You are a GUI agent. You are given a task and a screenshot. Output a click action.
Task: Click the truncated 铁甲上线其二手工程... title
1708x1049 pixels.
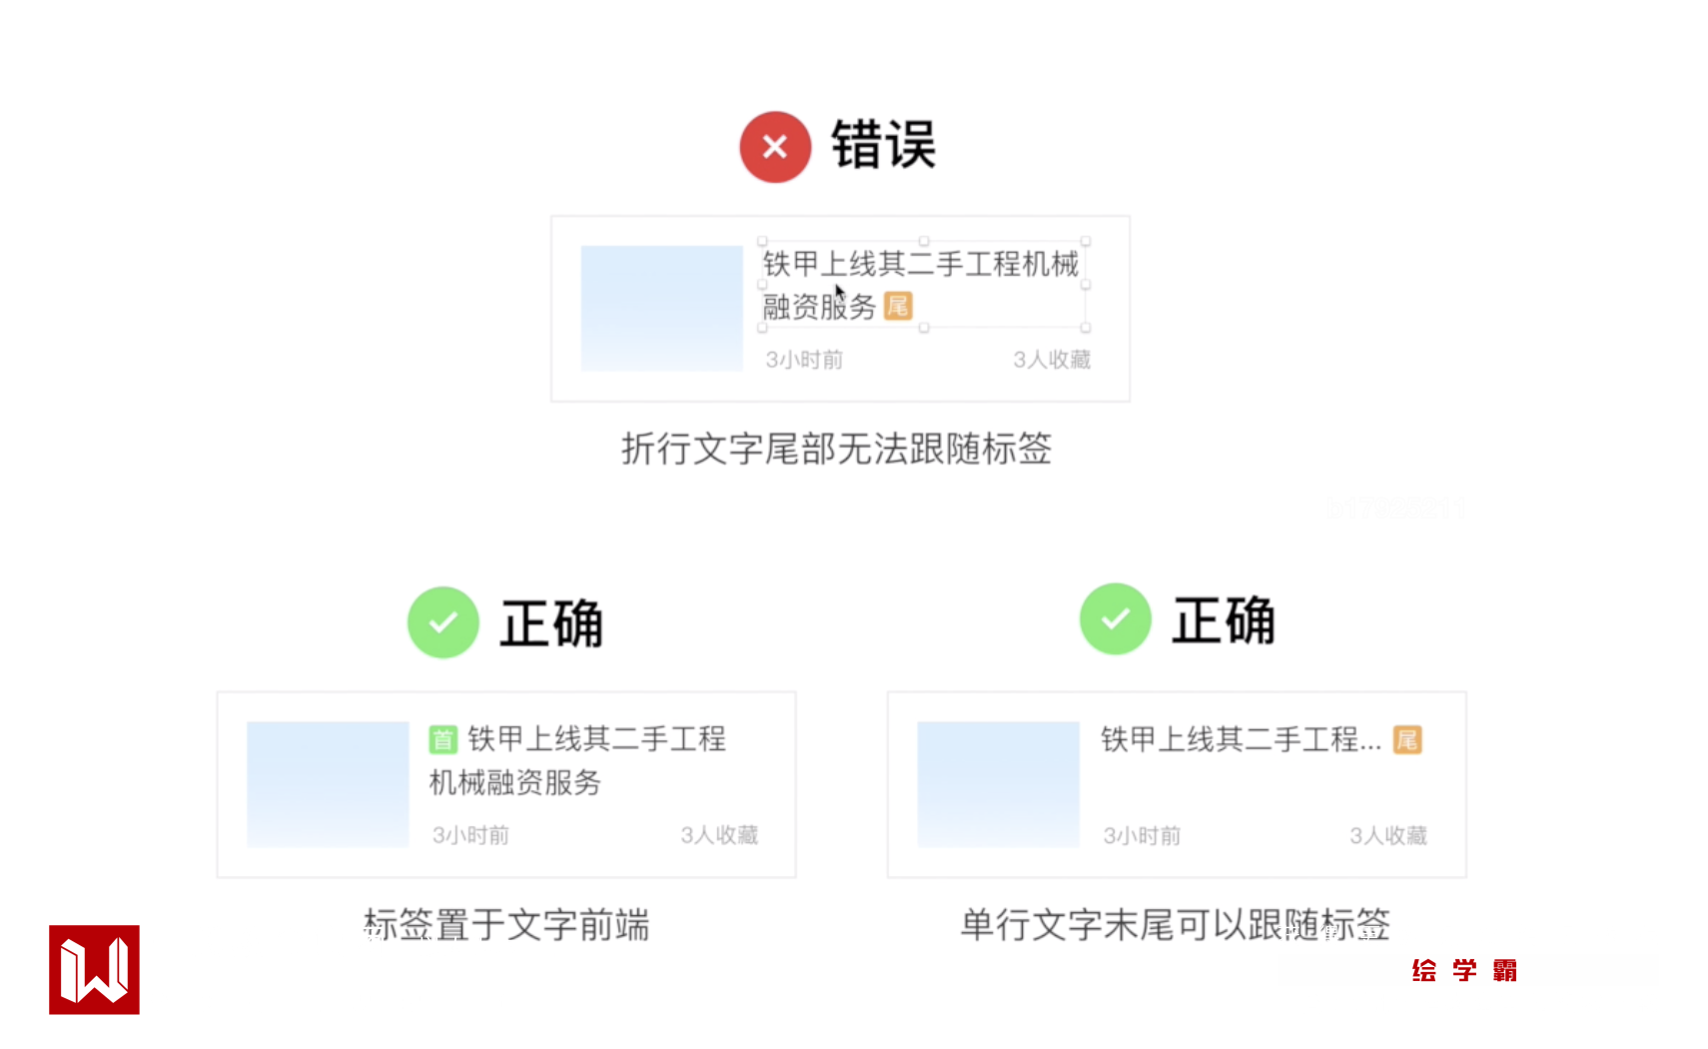[1241, 739]
